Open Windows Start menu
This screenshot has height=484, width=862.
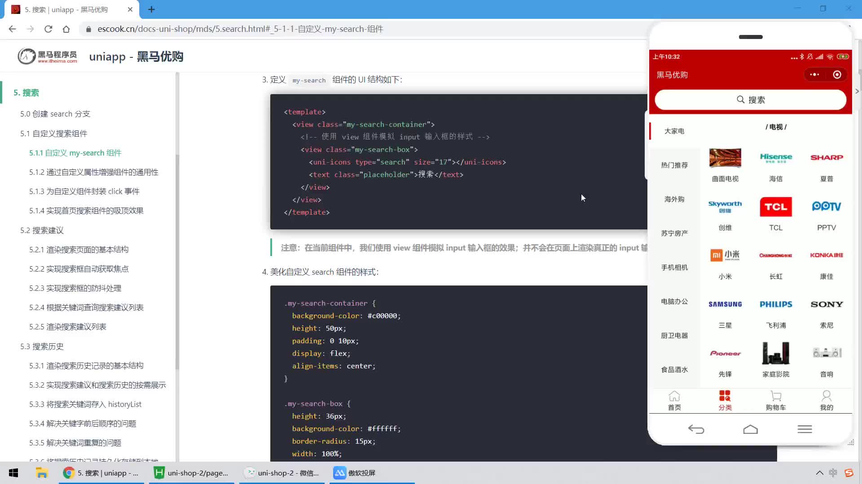[x=13, y=473]
